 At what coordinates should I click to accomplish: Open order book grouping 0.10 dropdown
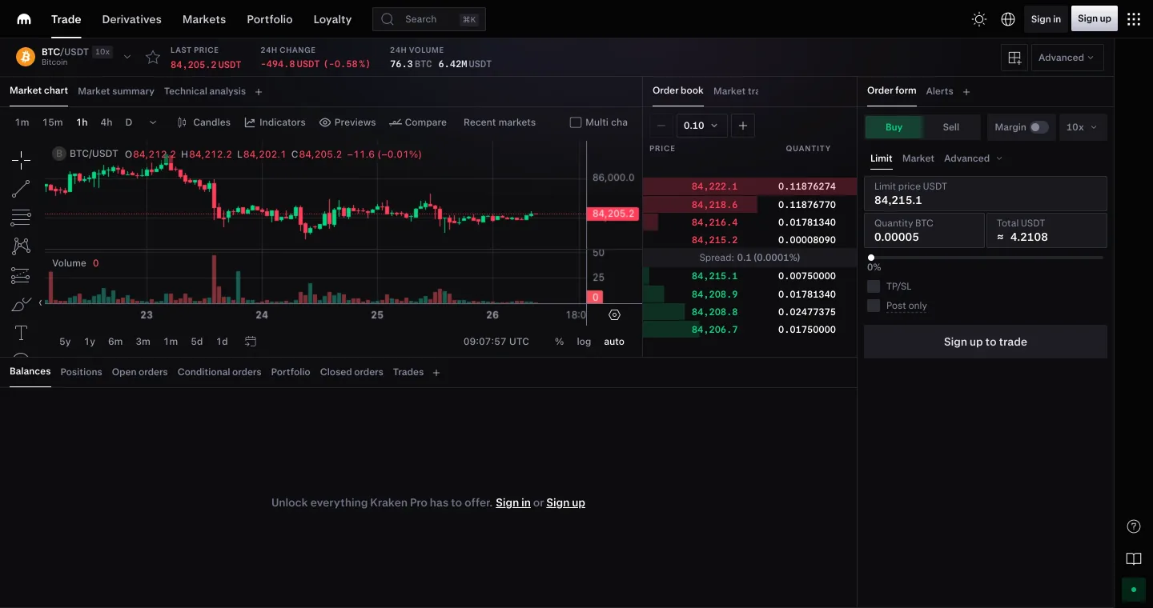tap(702, 126)
